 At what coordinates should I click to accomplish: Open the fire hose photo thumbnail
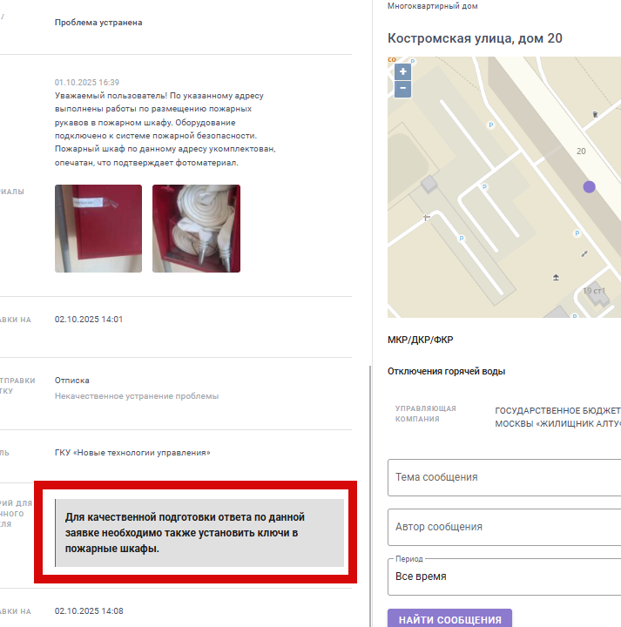pos(196,228)
